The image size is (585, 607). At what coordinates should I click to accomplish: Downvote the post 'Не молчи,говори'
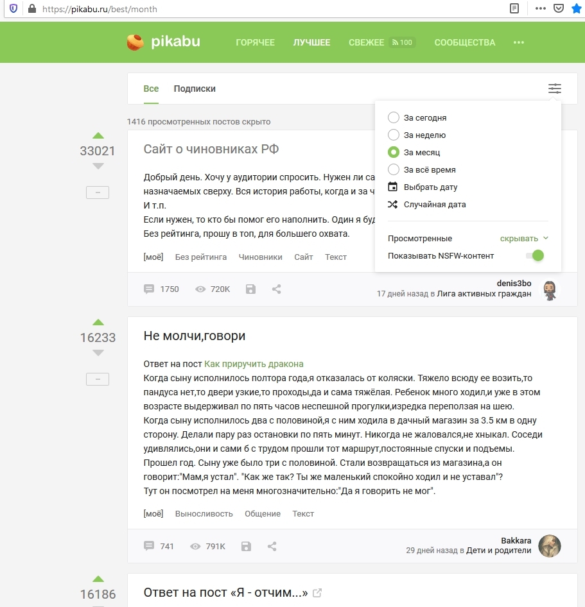pos(98,353)
